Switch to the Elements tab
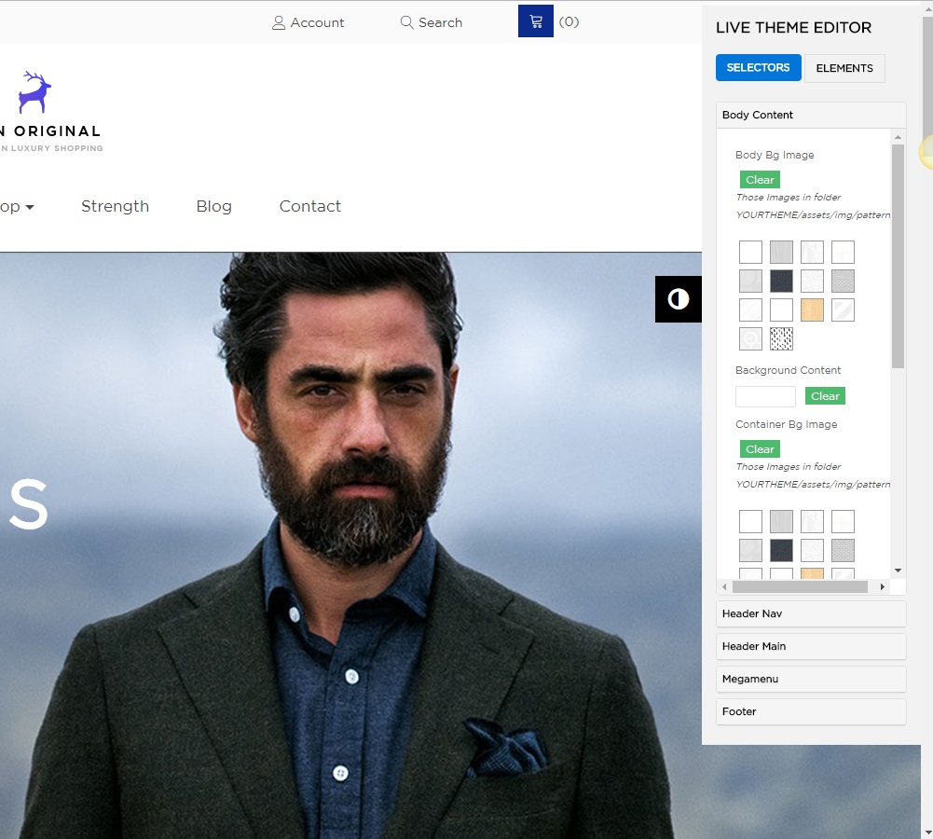This screenshot has width=933, height=839. point(844,68)
